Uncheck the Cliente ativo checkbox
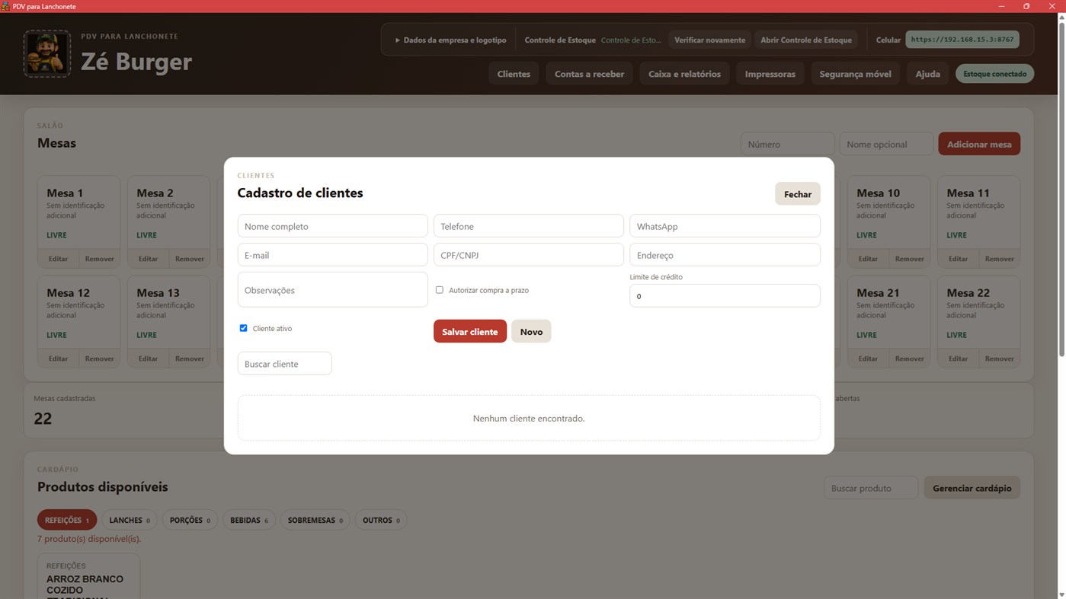The width and height of the screenshot is (1066, 599). pyautogui.click(x=243, y=328)
